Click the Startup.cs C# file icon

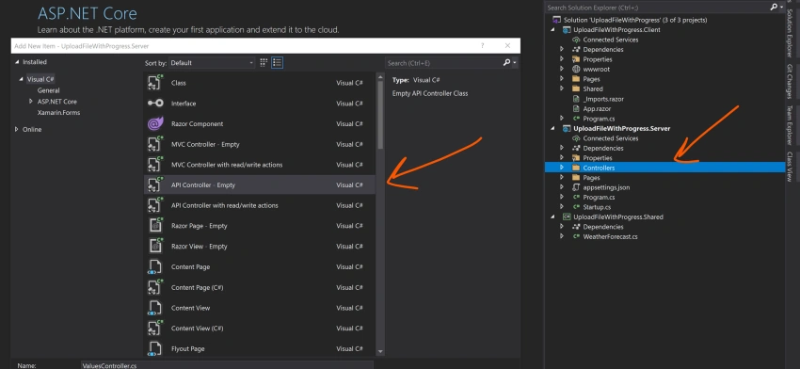(575, 207)
